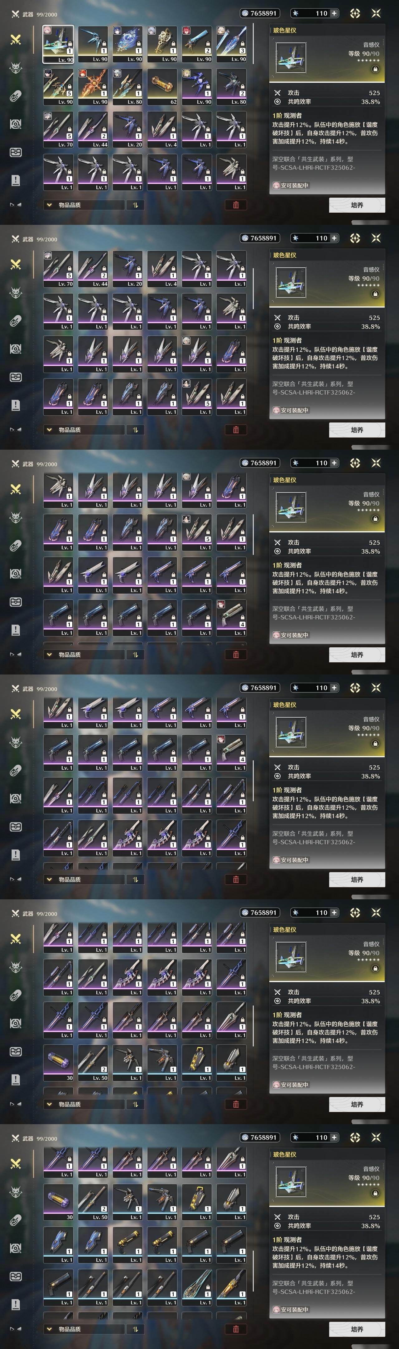Expand the bottommost 物品品质 sort dropdown
This screenshot has width=399, height=1349.
tap(84, 1329)
